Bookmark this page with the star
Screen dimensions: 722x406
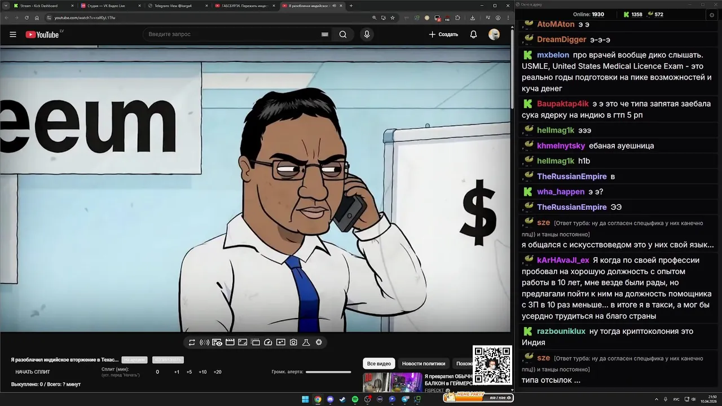pos(393,17)
